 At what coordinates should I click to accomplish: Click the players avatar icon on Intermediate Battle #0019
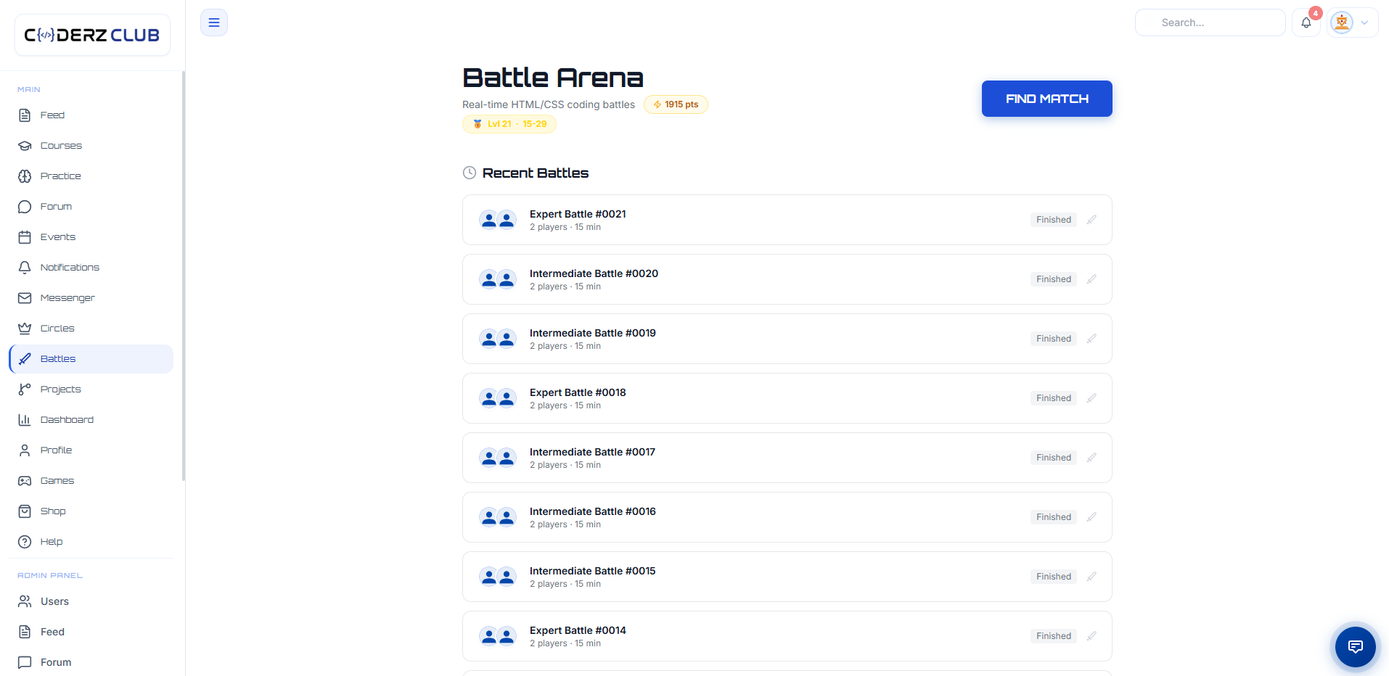pos(498,339)
